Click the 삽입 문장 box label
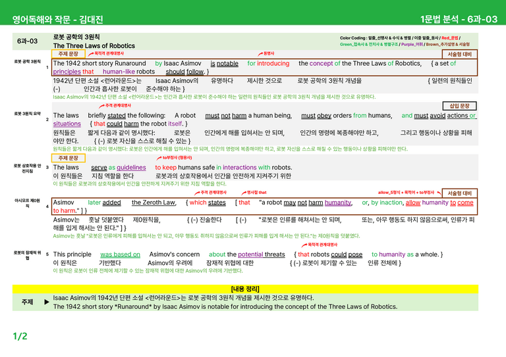This screenshot has height=357, width=506. (x=459, y=106)
